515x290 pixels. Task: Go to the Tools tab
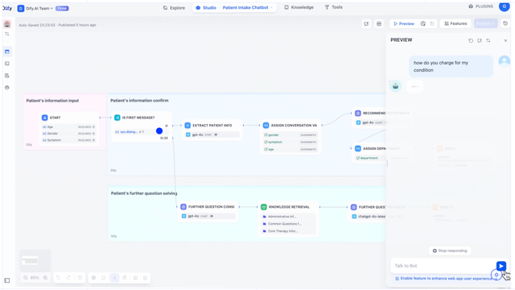pos(333,7)
